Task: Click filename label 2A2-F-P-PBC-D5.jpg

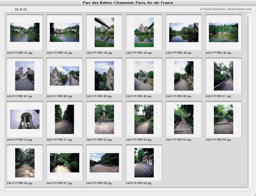Action: (x=218, y=140)
